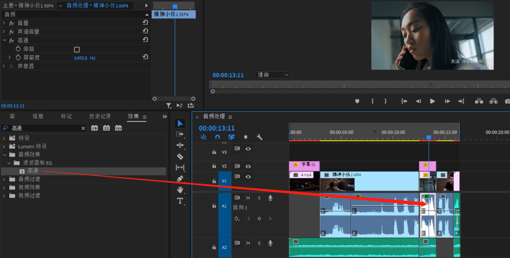Image resolution: width=510 pixels, height=258 pixels.
Task: Toggle V1 track eye visibility
Action: click(248, 176)
